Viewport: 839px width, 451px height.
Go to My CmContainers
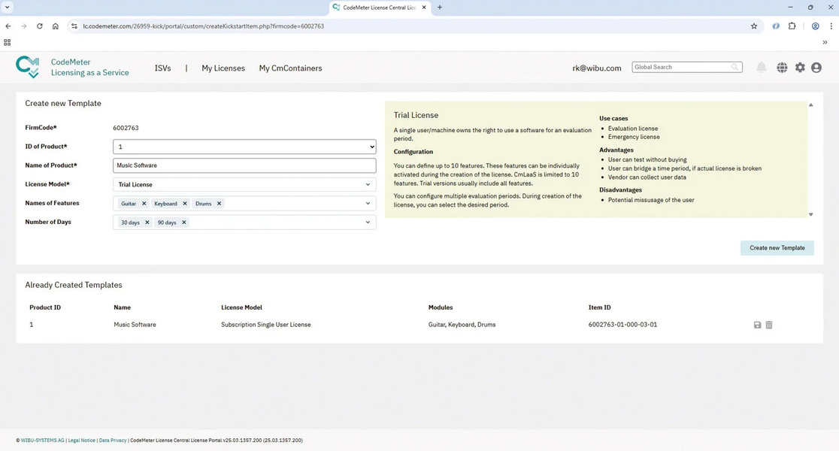(290, 68)
